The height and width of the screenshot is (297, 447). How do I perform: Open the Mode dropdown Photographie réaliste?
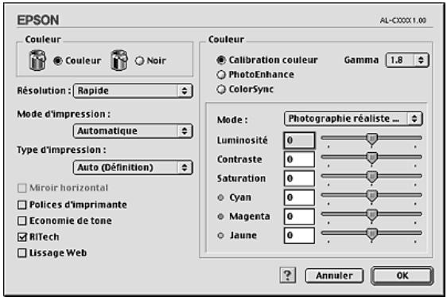(x=353, y=119)
